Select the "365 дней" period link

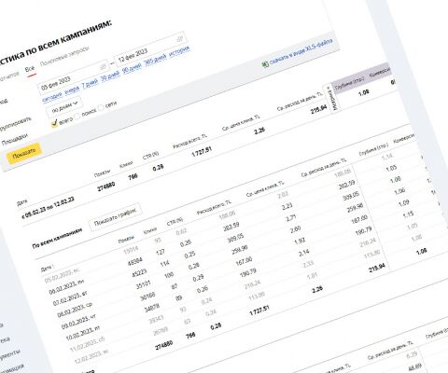coord(156,60)
